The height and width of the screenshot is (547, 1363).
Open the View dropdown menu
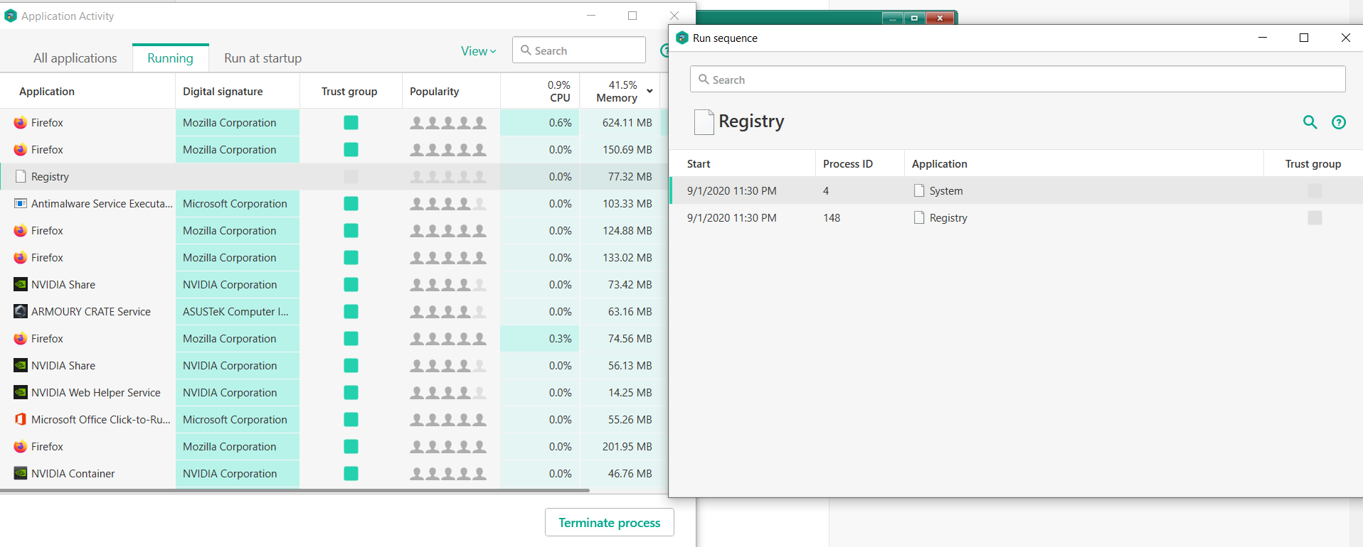[x=479, y=51]
